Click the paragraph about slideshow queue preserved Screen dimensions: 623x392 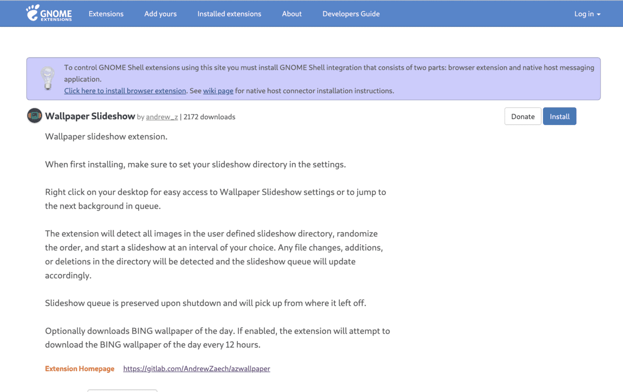click(x=206, y=303)
